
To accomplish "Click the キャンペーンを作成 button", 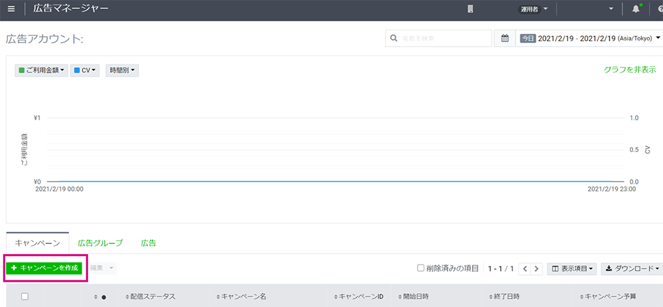I will (x=44, y=268).
